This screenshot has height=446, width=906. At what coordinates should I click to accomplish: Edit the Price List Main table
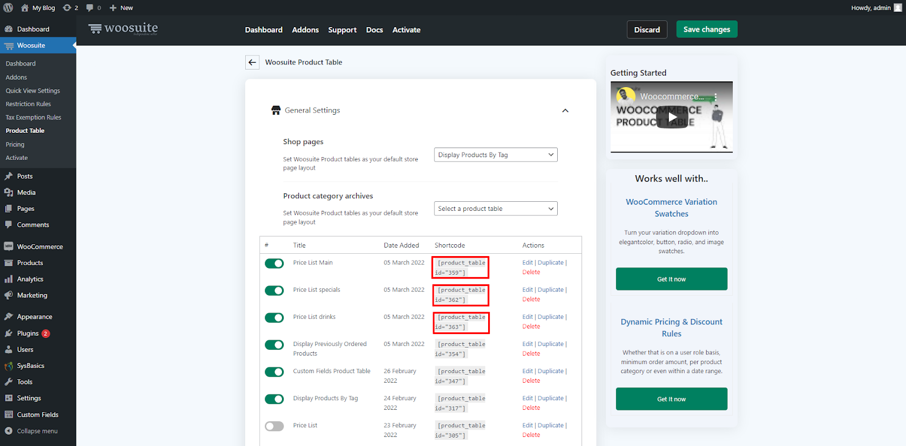pyautogui.click(x=528, y=263)
